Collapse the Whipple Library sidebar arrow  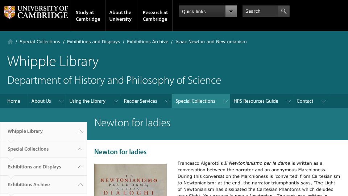click(x=80, y=131)
